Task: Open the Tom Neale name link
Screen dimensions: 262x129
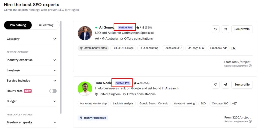Action: tap(104, 83)
